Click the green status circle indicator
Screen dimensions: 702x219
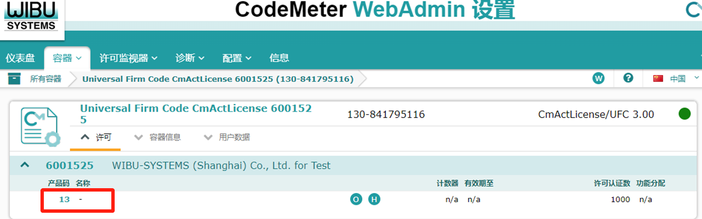(x=684, y=114)
